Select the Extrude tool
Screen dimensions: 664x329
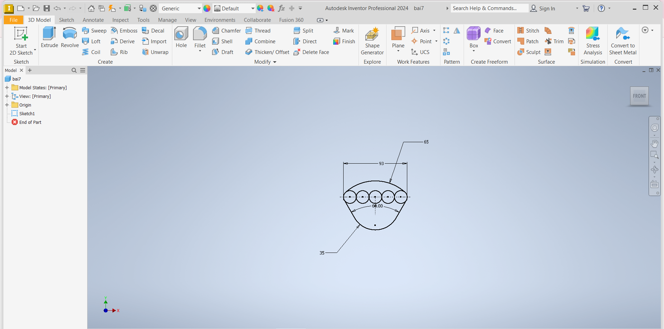point(49,37)
